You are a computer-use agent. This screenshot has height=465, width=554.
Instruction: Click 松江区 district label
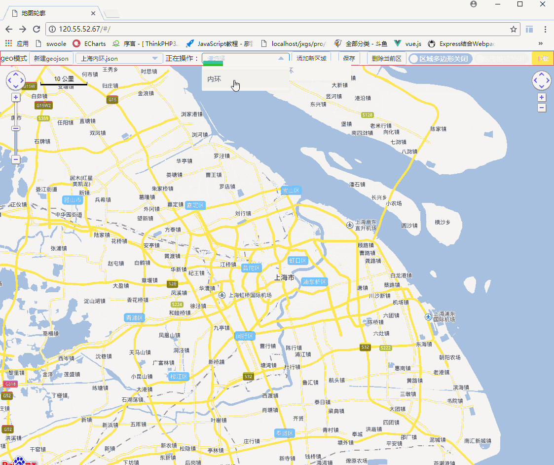pyautogui.click(x=179, y=377)
